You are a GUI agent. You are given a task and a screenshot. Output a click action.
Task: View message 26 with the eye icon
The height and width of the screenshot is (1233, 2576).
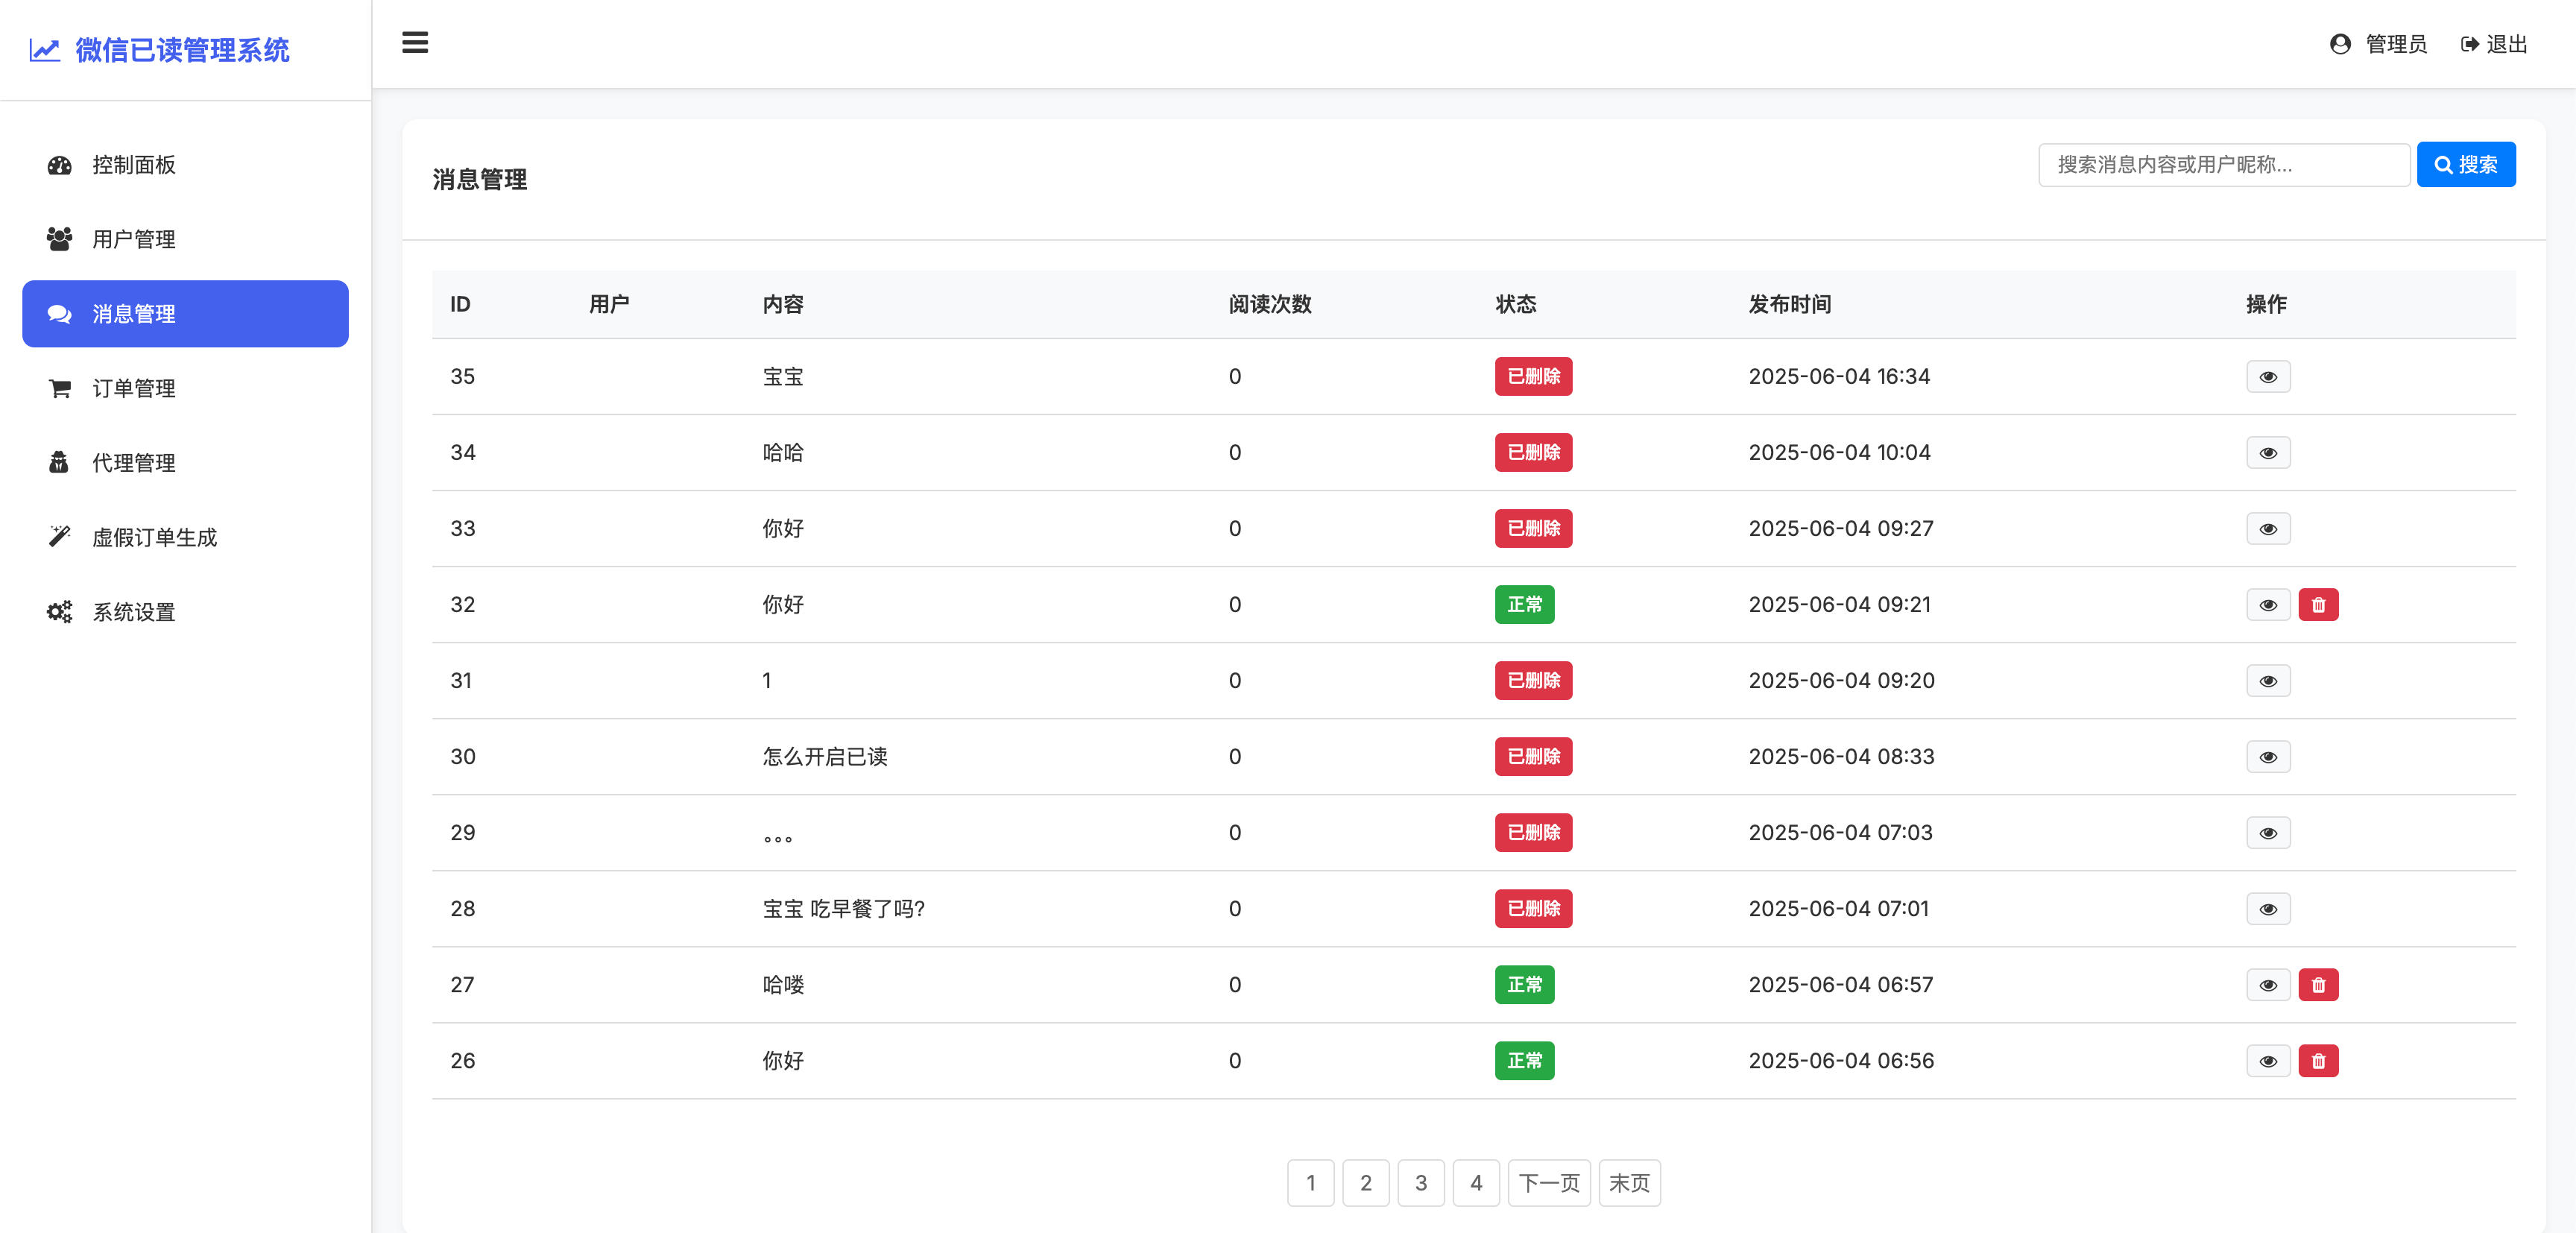(2268, 1061)
